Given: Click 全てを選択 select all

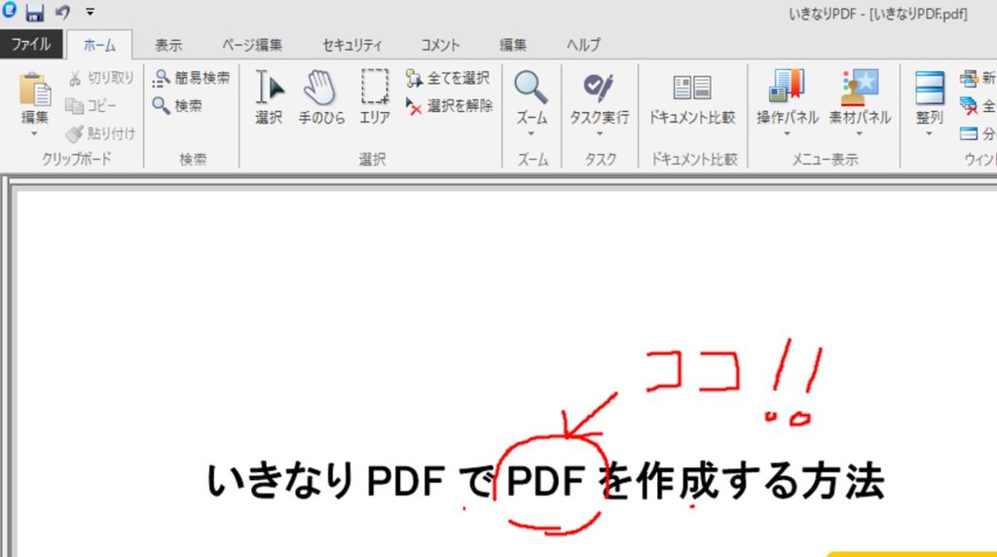Looking at the screenshot, I should tap(448, 78).
